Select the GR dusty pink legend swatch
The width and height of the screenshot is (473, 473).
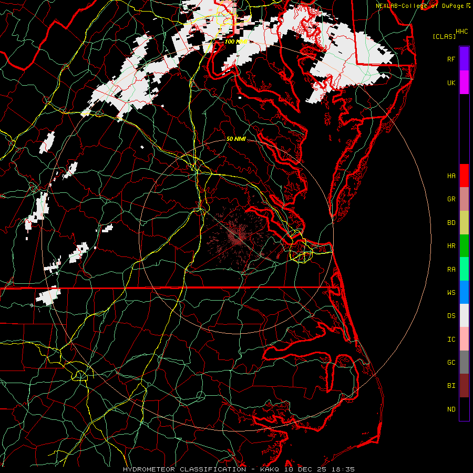pyautogui.click(x=464, y=199)
